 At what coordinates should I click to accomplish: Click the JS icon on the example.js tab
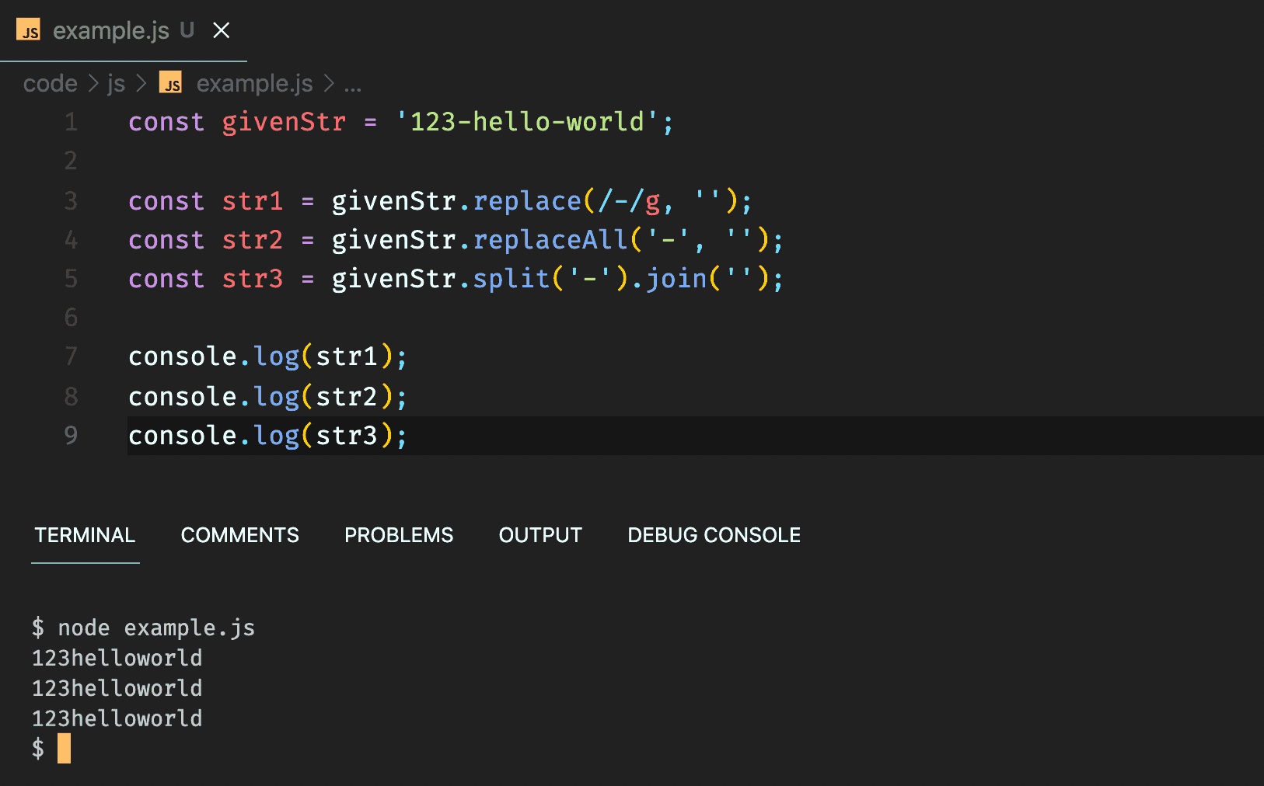(x=29, y=30)
